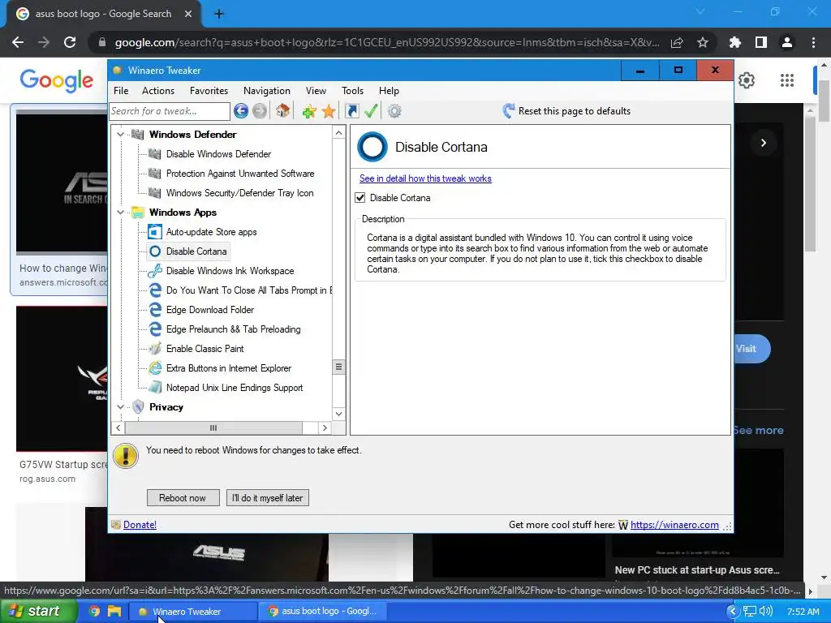Click the Auto-update Store apps icon
831x623 pixels.
tap(155, 231)
